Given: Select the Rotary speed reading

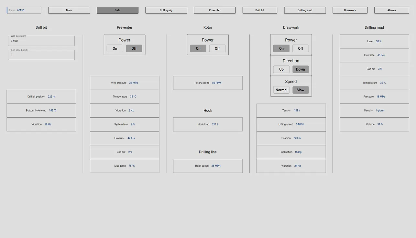Looking at the screenshot, I should coord(208,83).
